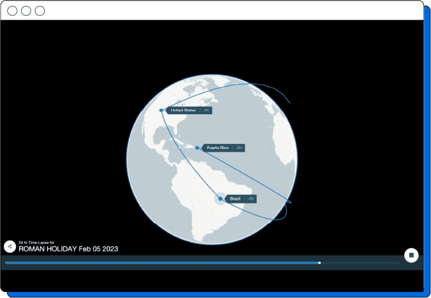Click the share icon beside the title
431x298 pixels.
(10, 246)
